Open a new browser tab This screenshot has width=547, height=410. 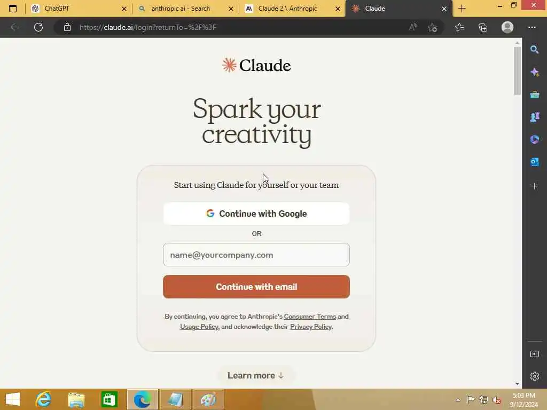click(x=462, y=9)
